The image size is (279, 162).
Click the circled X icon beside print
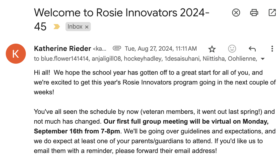(236, 13)
